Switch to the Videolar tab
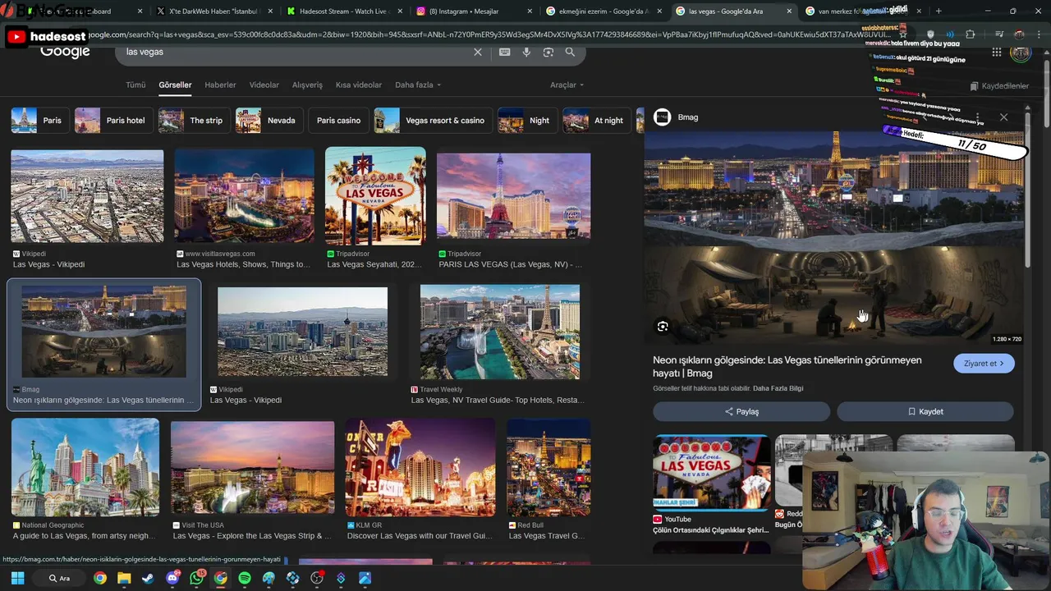Viewport: 1051px width, 591px height. pos(264,85)
